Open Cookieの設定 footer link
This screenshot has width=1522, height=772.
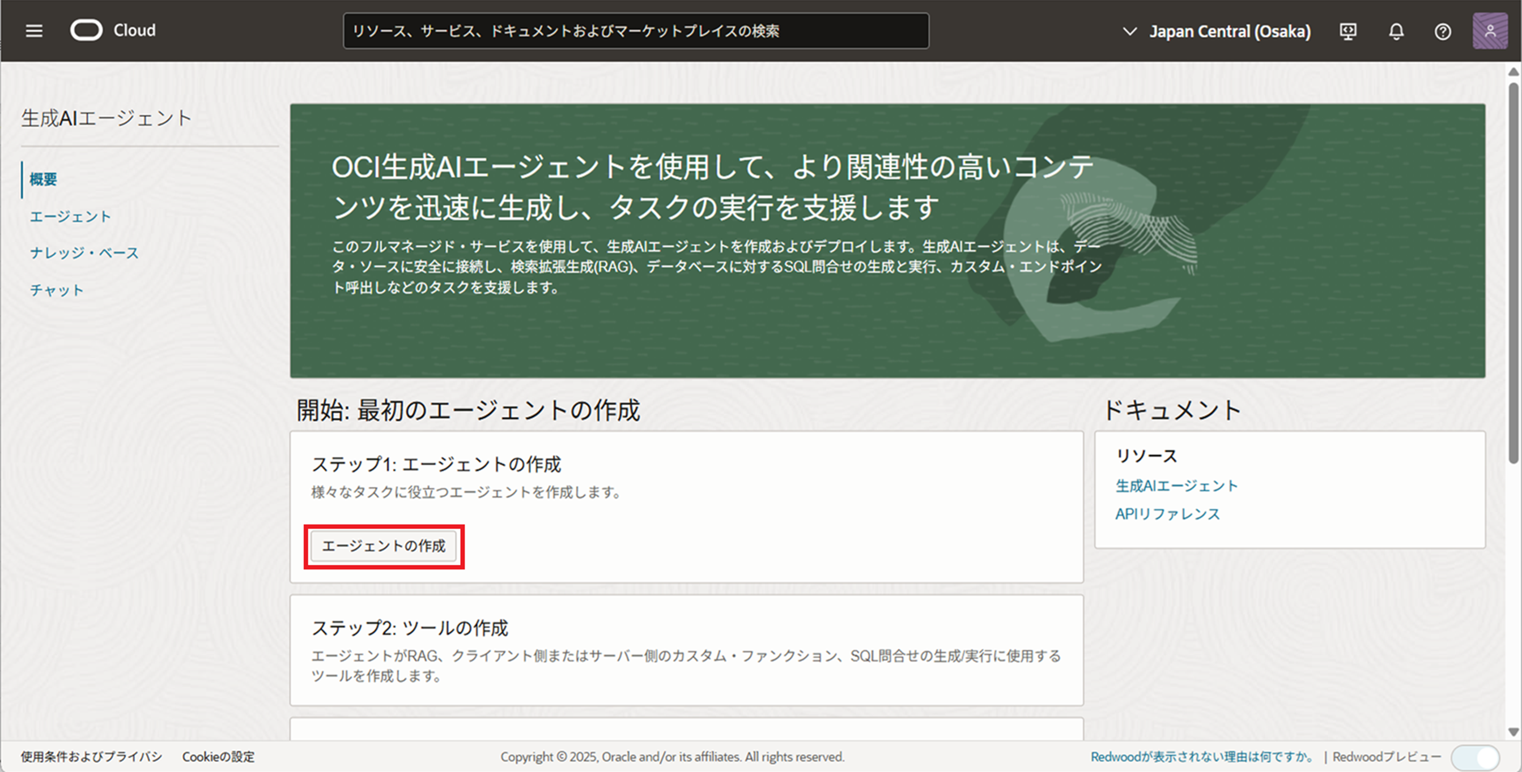218,757
